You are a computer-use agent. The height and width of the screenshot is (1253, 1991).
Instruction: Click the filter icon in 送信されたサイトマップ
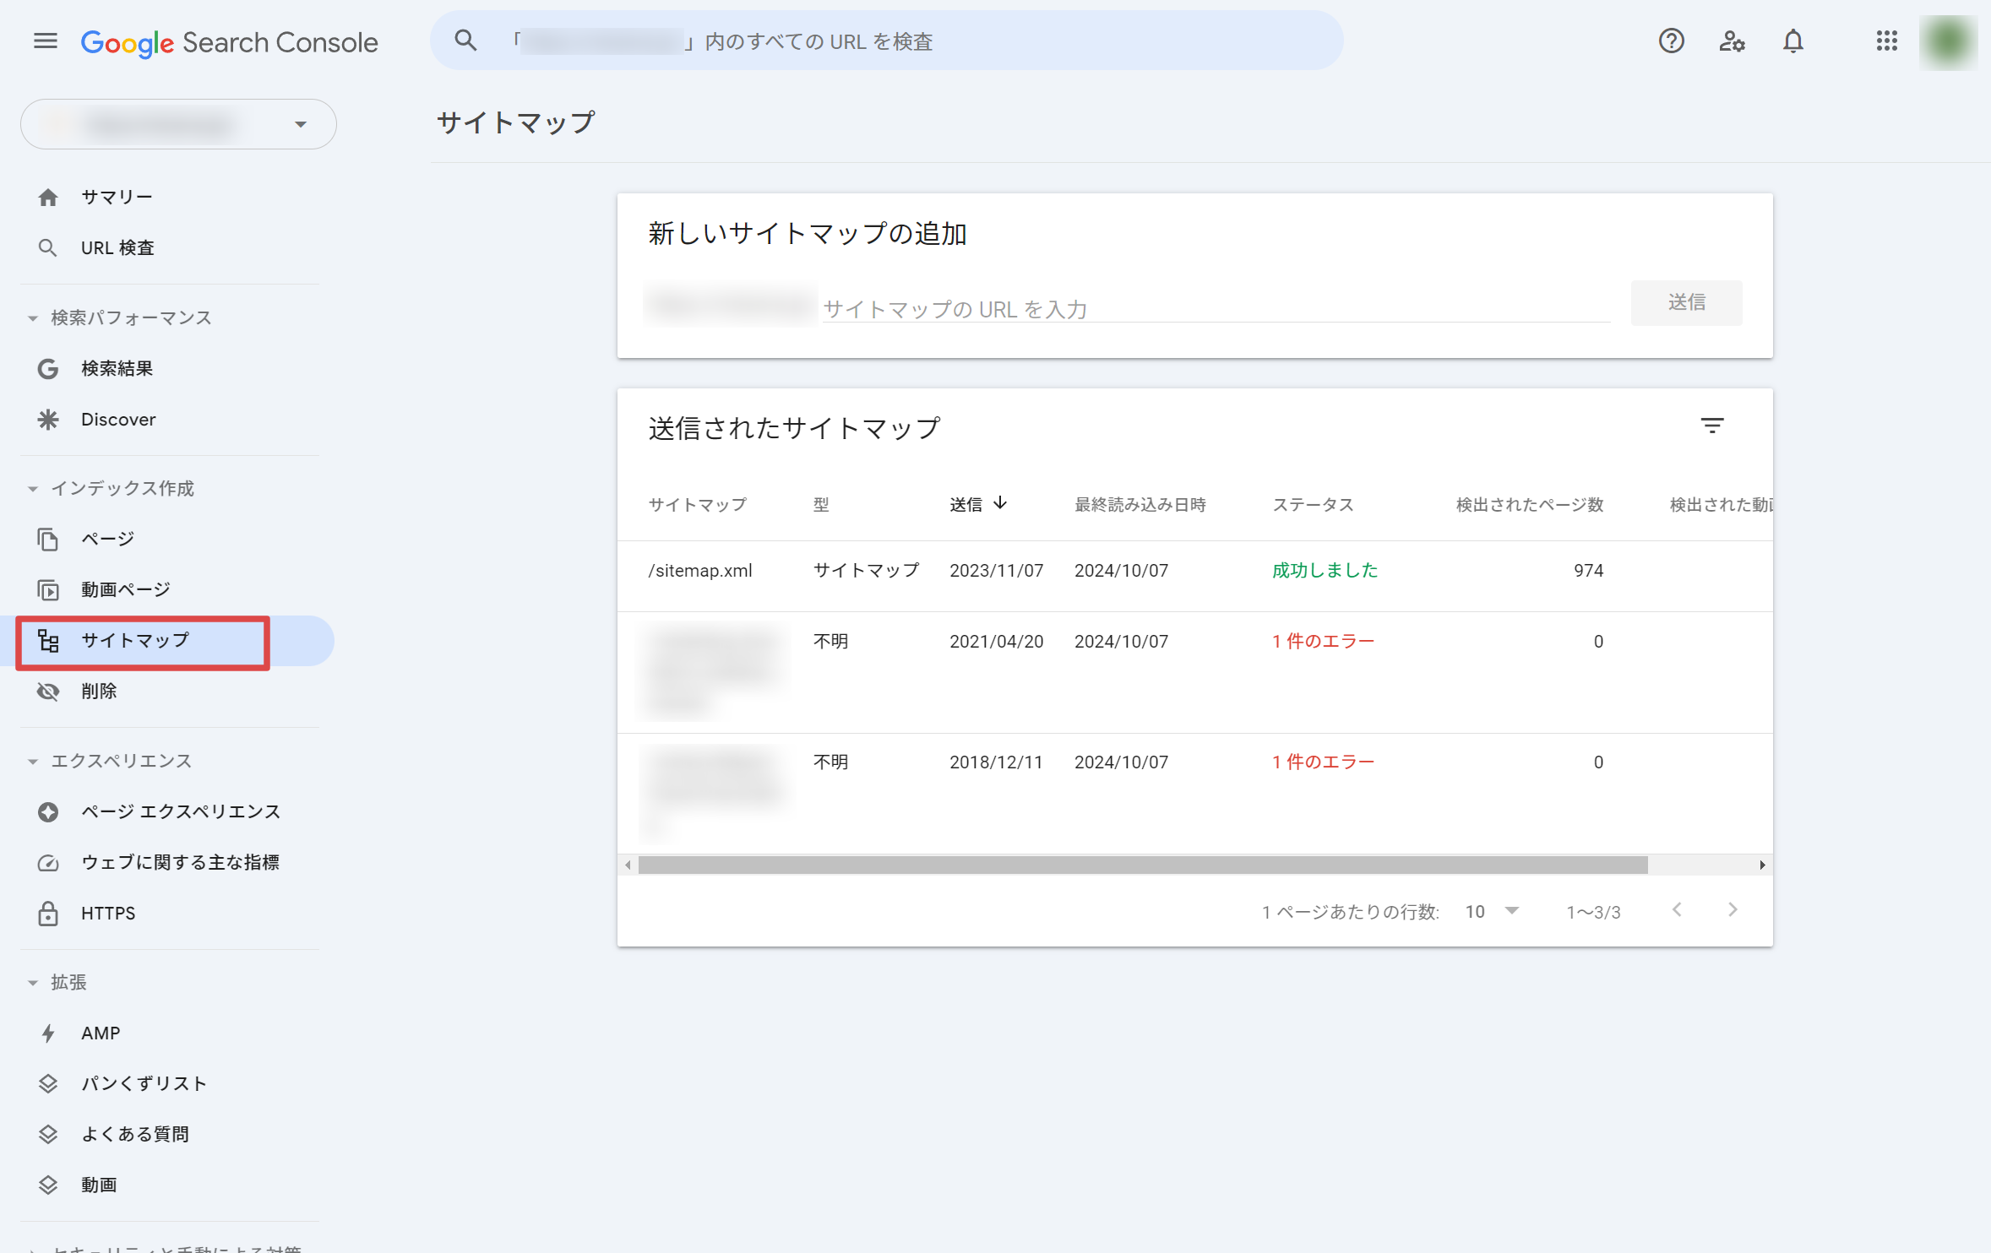[x=1712, y=426]
